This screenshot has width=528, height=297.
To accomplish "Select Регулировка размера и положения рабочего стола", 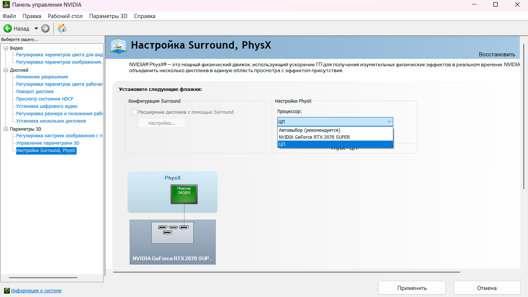I will tap(60, 114).
